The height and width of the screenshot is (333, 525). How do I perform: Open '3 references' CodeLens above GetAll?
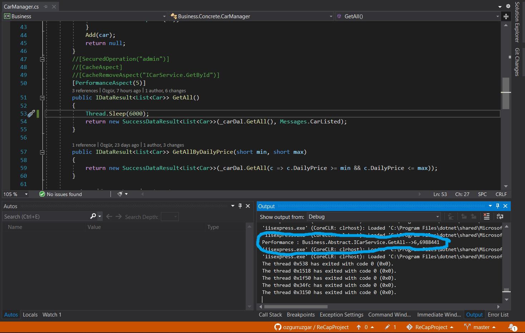pyautogui.click(x=85, y=91)
